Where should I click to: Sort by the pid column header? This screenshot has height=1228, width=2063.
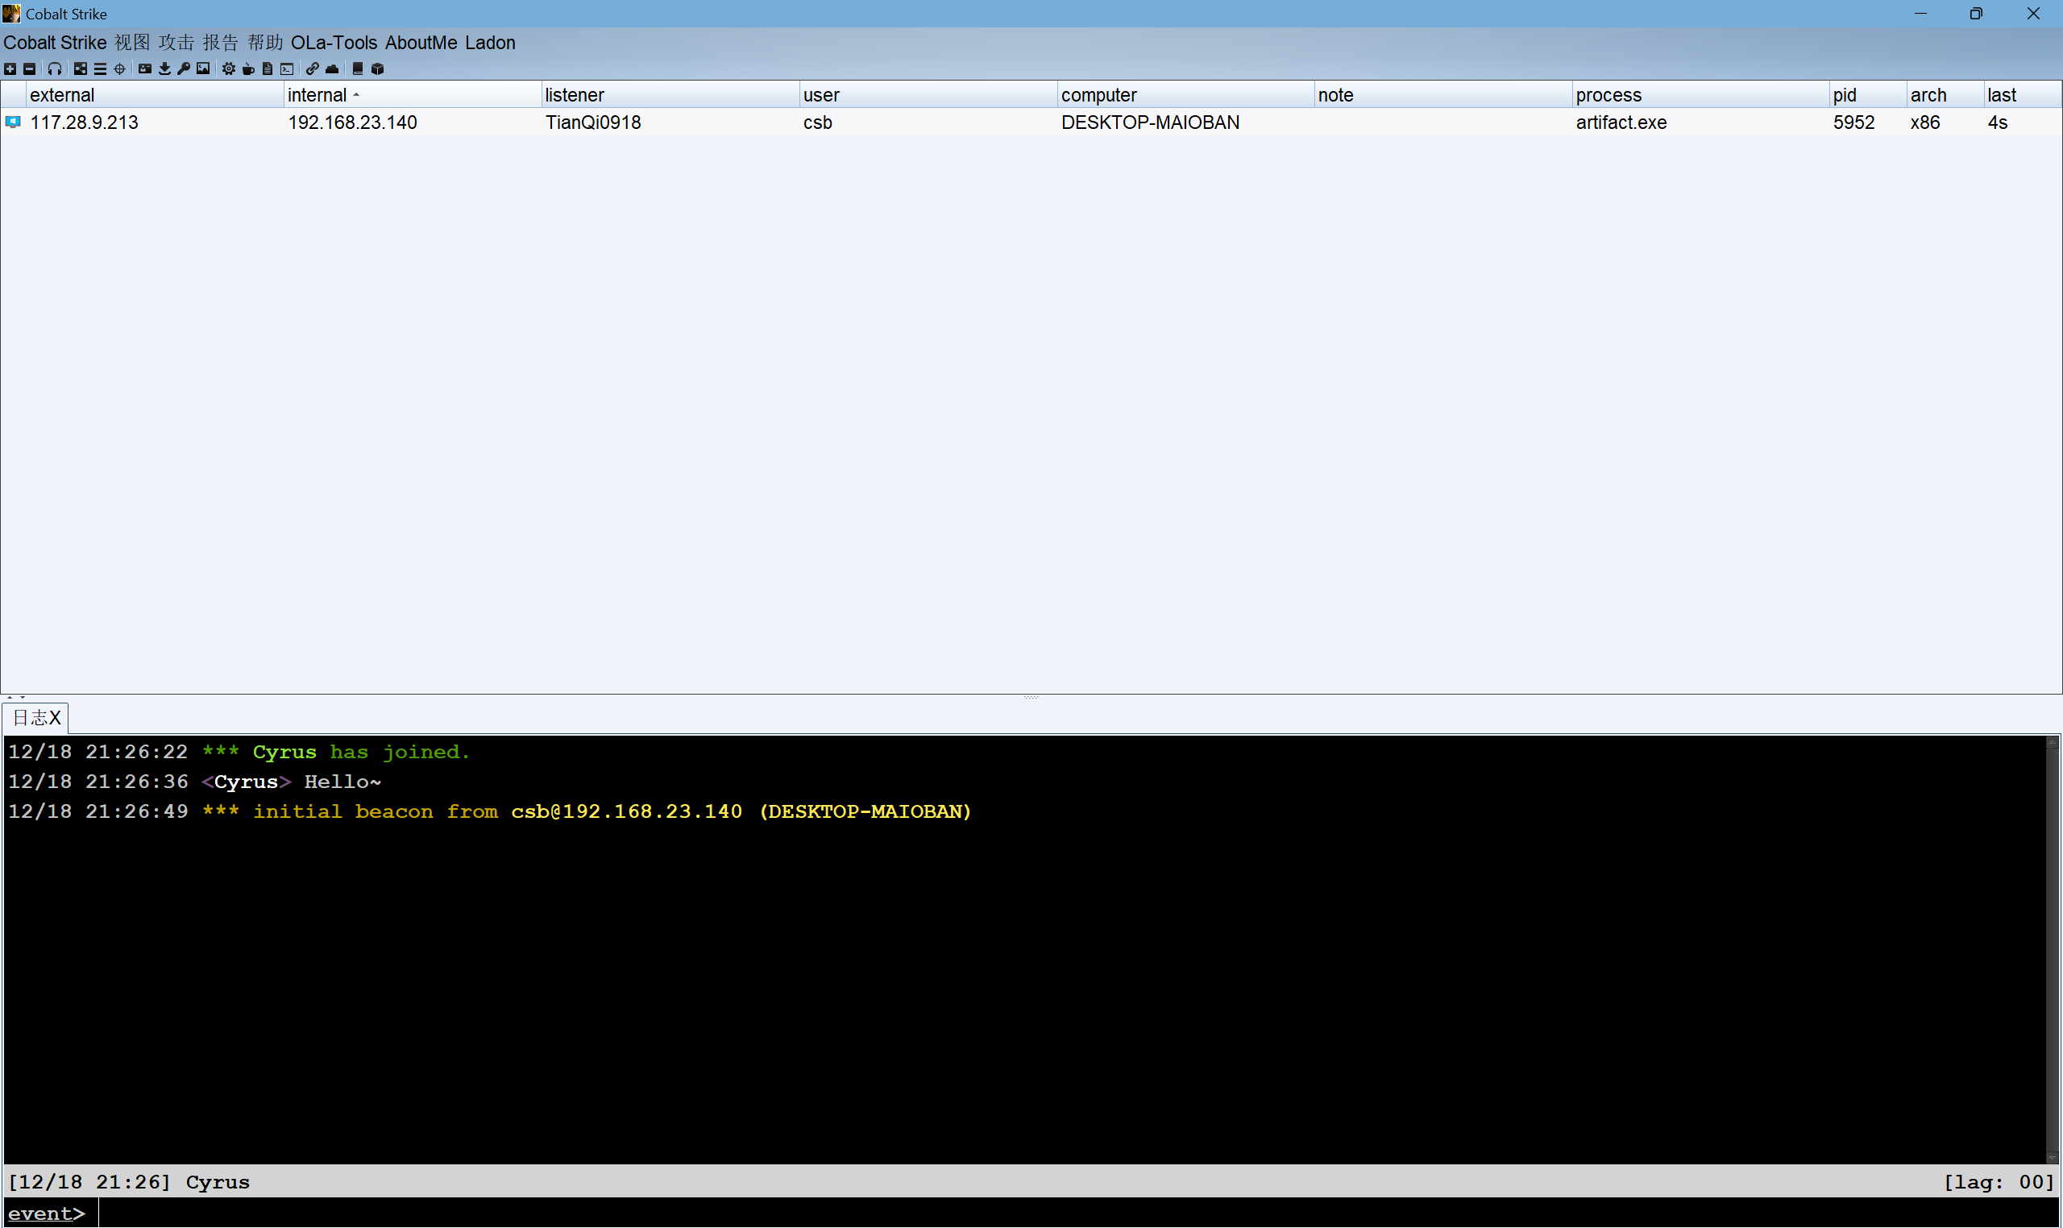(1868, 95)
